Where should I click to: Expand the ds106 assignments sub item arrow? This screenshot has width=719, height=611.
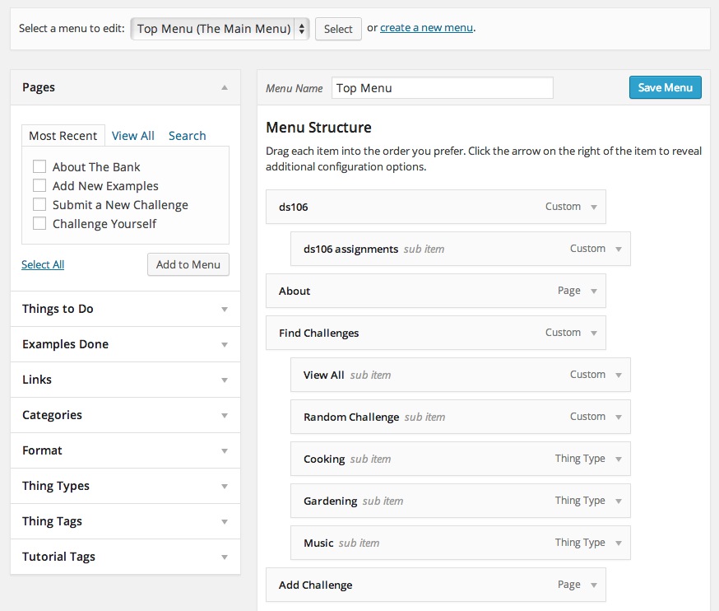tap(619, 249)
